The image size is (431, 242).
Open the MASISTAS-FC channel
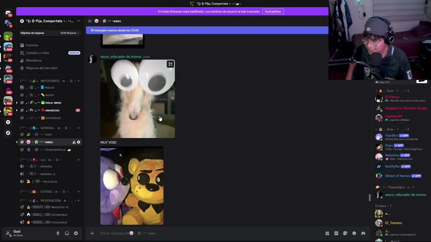click(x=50, y=207)
